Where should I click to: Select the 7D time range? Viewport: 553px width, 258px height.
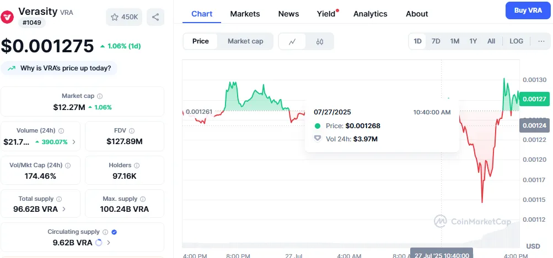coord(436,41)
